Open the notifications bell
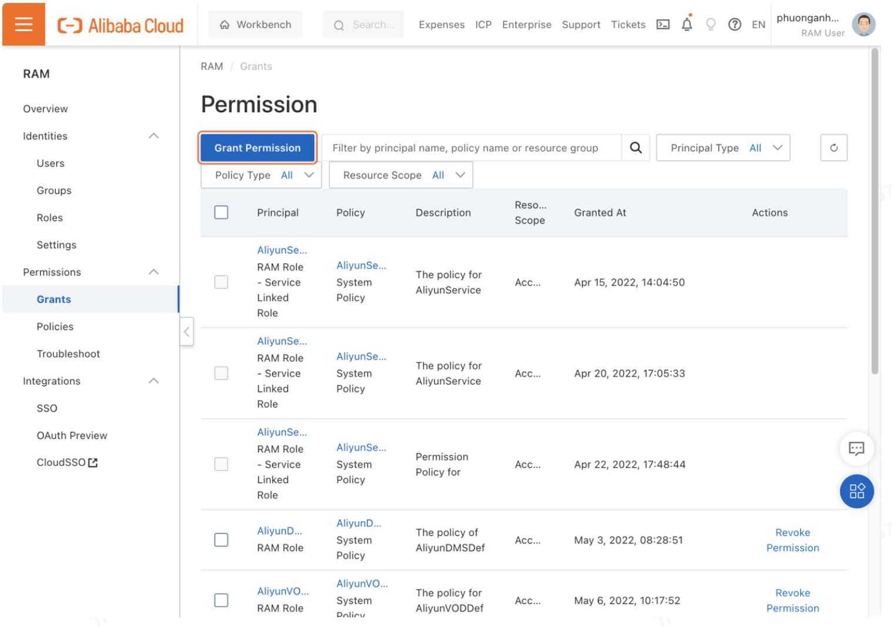Image resolution: width=894 pixels, height=642 pixels. pyautogui.click(x=686, y=25)
